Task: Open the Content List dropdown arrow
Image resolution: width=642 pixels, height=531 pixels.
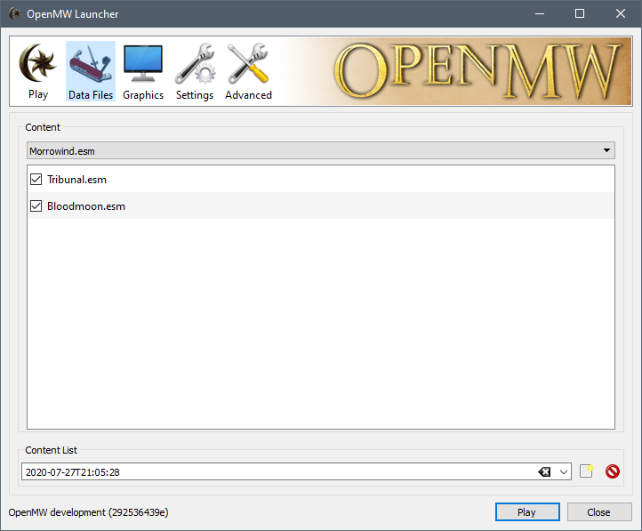Action: (x=563, y=472)
